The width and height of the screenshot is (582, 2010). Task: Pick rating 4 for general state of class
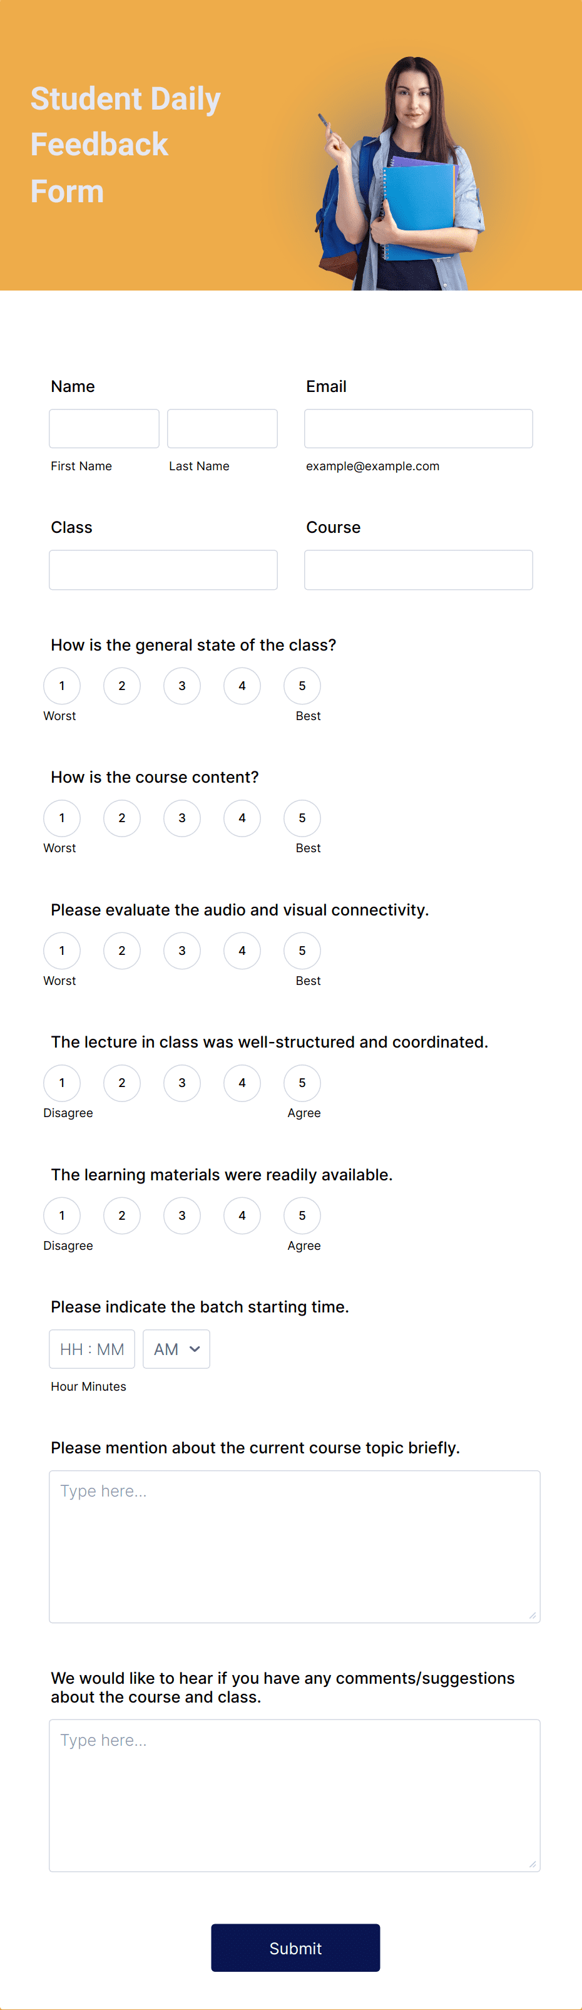(x=242, y=686)
